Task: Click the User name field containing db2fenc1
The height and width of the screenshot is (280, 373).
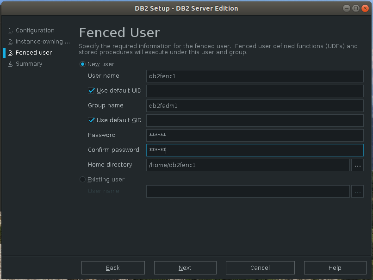Action: 255,76
